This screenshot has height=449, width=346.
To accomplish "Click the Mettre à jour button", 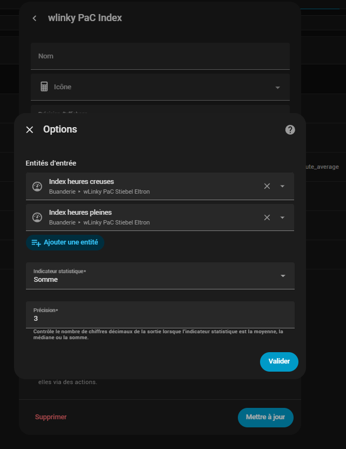I will tap(265, 417).
